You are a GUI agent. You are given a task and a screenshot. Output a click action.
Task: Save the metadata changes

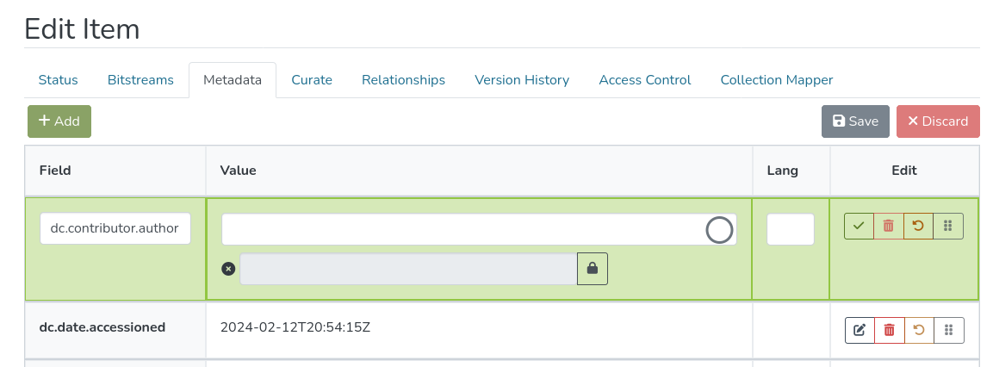[854, 121]
